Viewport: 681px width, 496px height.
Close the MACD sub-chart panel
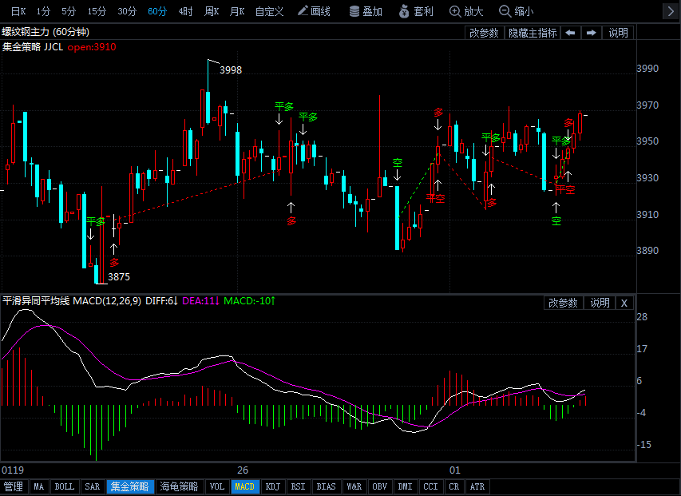[x=624, y=303]
